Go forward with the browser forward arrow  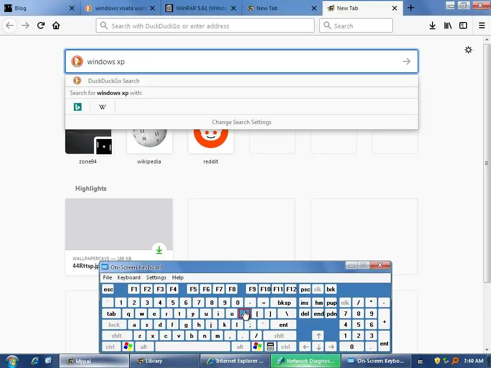pyautogui.click(x=25, y=25)
